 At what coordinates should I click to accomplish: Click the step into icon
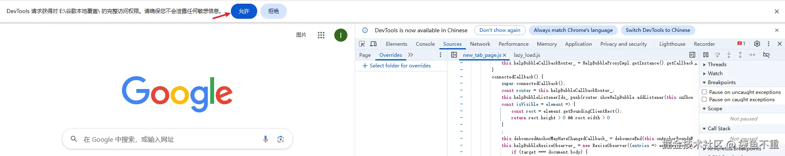[x=729, y=55]
